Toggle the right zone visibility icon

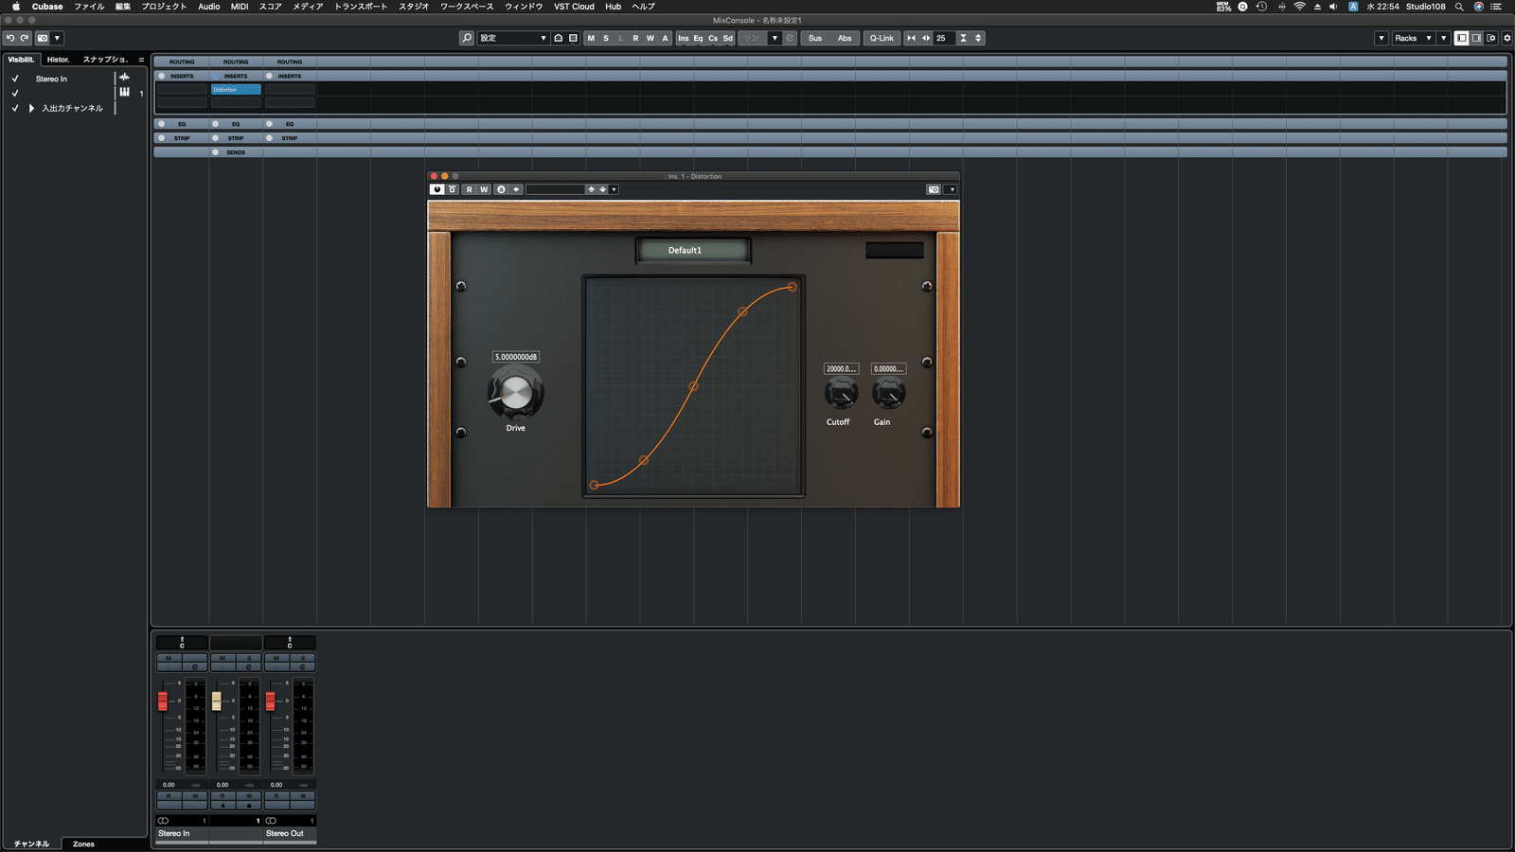pyautogui.click(x=1476, y=38)
